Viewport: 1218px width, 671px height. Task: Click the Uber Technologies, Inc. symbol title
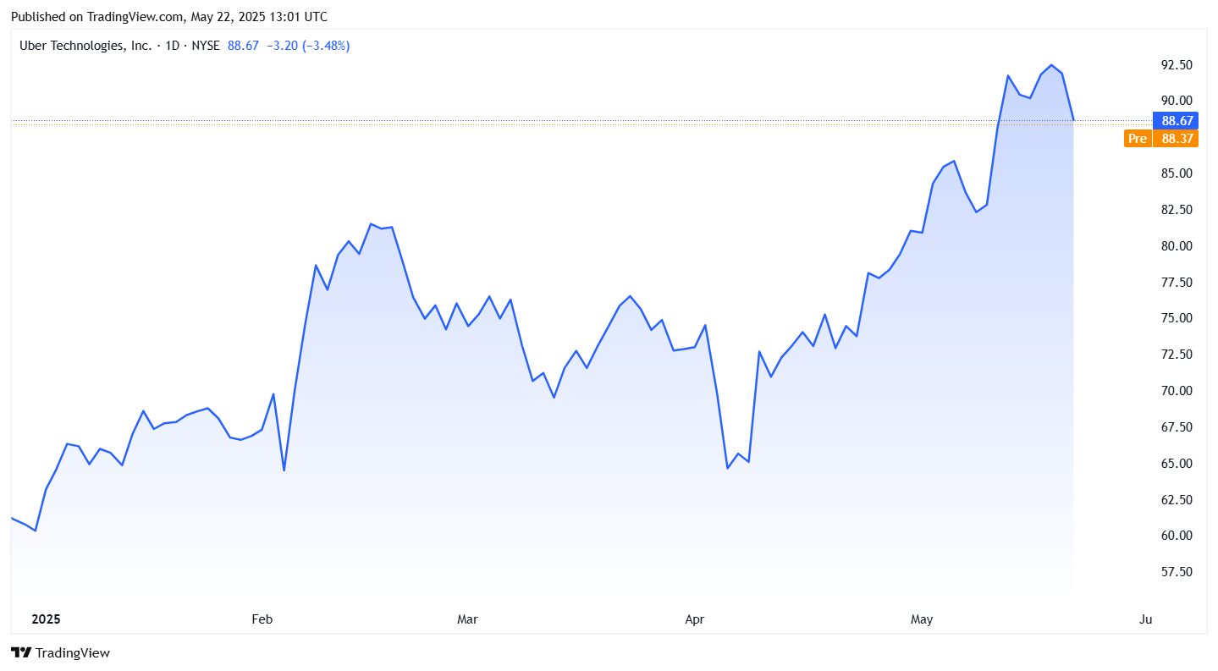[x=85, y=46]
